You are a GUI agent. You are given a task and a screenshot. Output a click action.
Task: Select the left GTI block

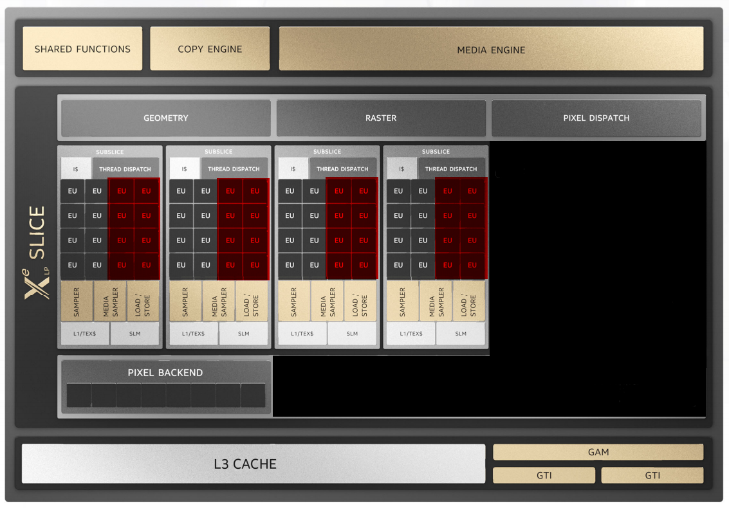pyautogui.click(x=544, y=475)
